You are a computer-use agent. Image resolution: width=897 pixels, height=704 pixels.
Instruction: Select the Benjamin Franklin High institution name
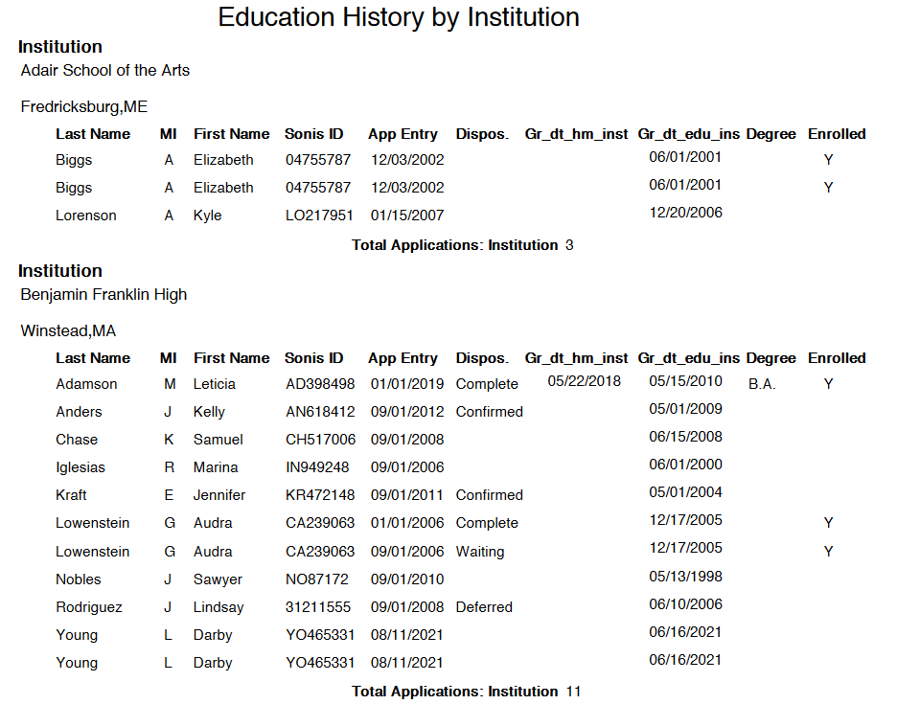(x=103, y=295)
